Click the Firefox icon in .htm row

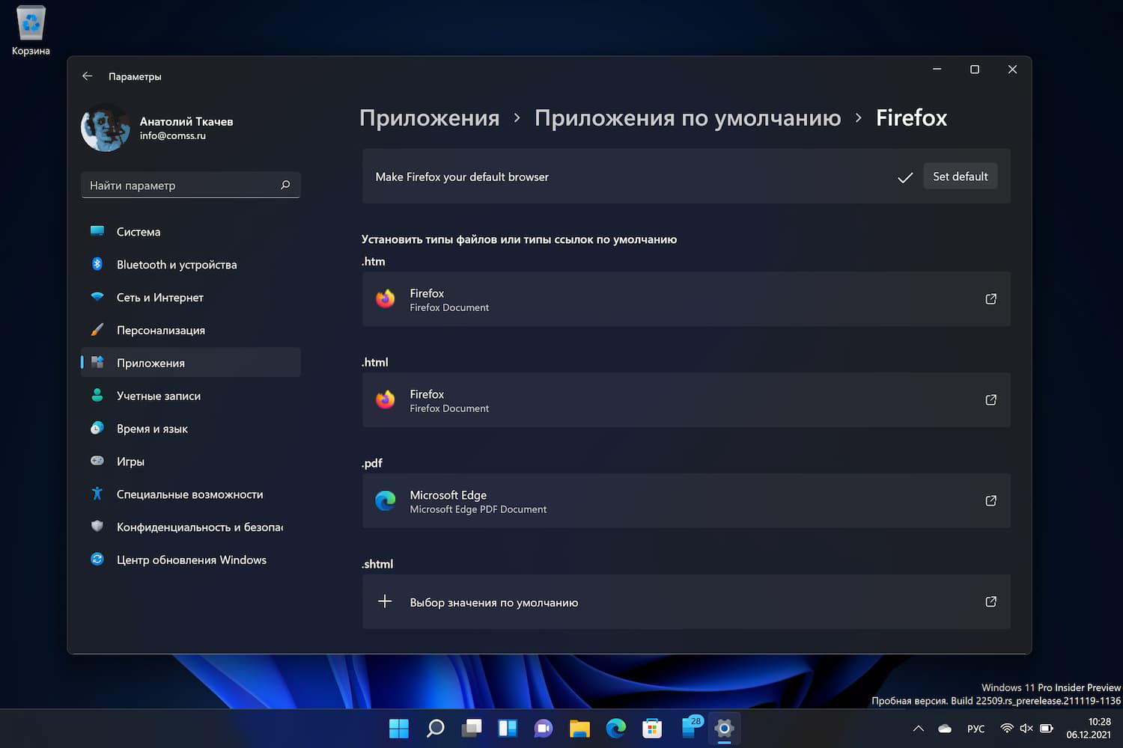386,299
